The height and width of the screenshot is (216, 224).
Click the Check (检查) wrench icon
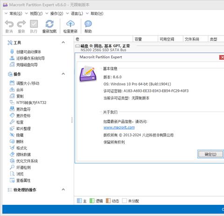(x=12, y=122)
